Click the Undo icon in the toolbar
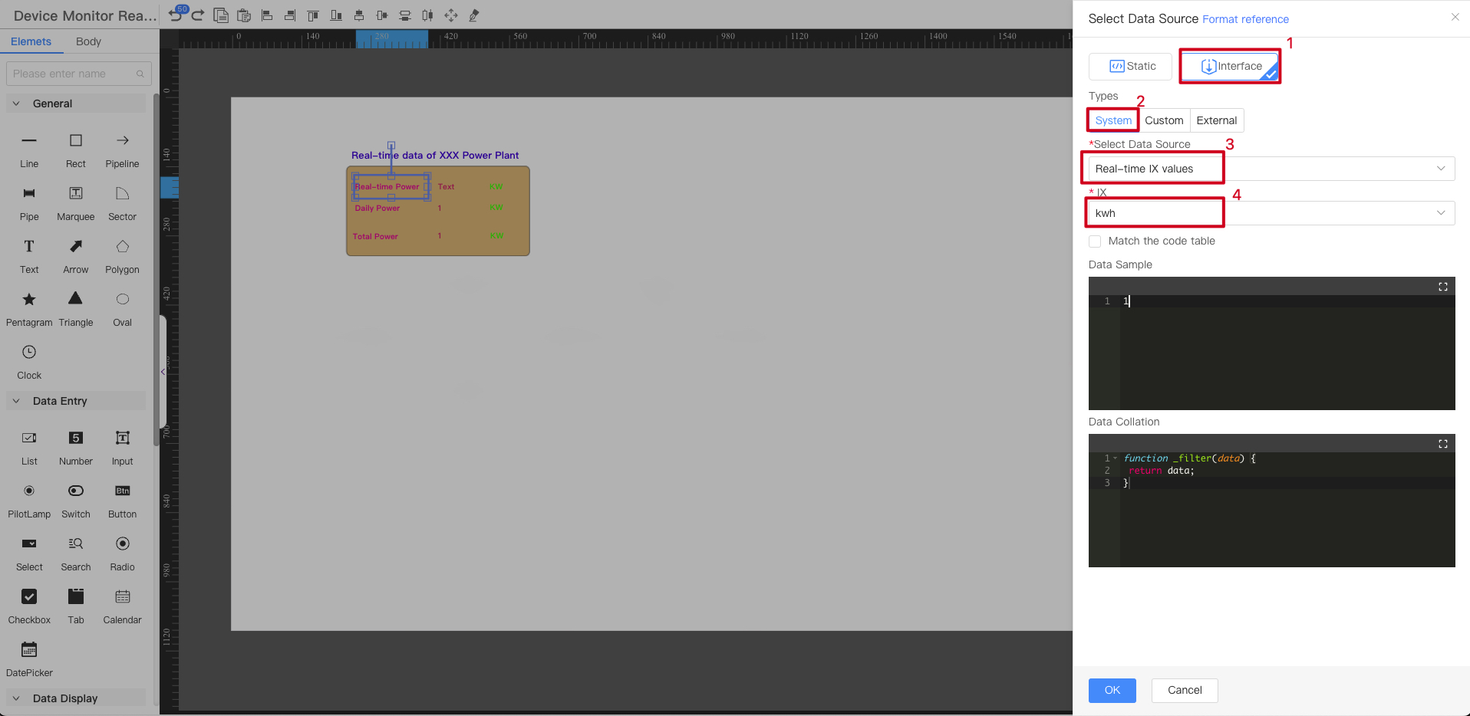This screenshot has width=1470, height=716. tap(176, 15)
